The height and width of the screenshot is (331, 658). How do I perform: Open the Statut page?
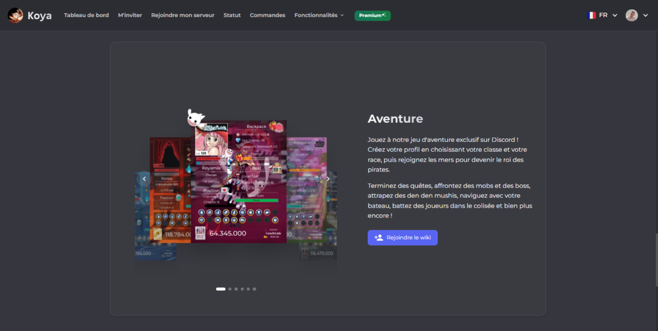[232, 15]
